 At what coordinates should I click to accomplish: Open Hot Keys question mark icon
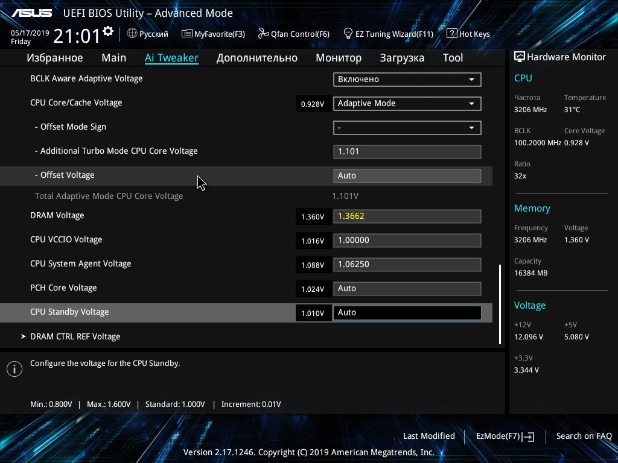(451, 34)
